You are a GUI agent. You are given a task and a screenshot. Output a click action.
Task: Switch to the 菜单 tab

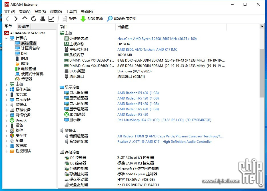(8, 26)
